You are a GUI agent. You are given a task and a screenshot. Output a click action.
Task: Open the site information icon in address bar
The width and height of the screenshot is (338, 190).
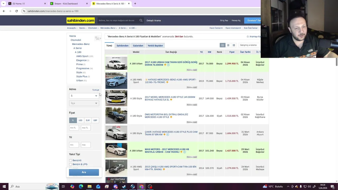24,11
